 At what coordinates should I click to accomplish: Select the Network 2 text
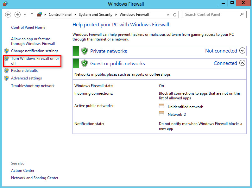177,114
